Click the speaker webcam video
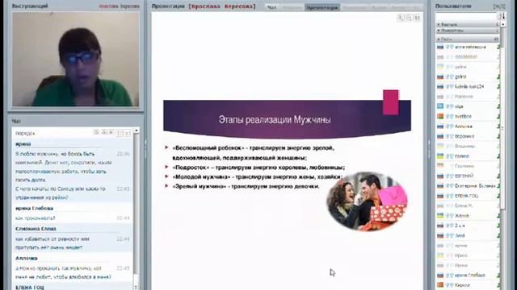Screen dimensions: 517x290 pyautogui.click(x=75, y=59)
